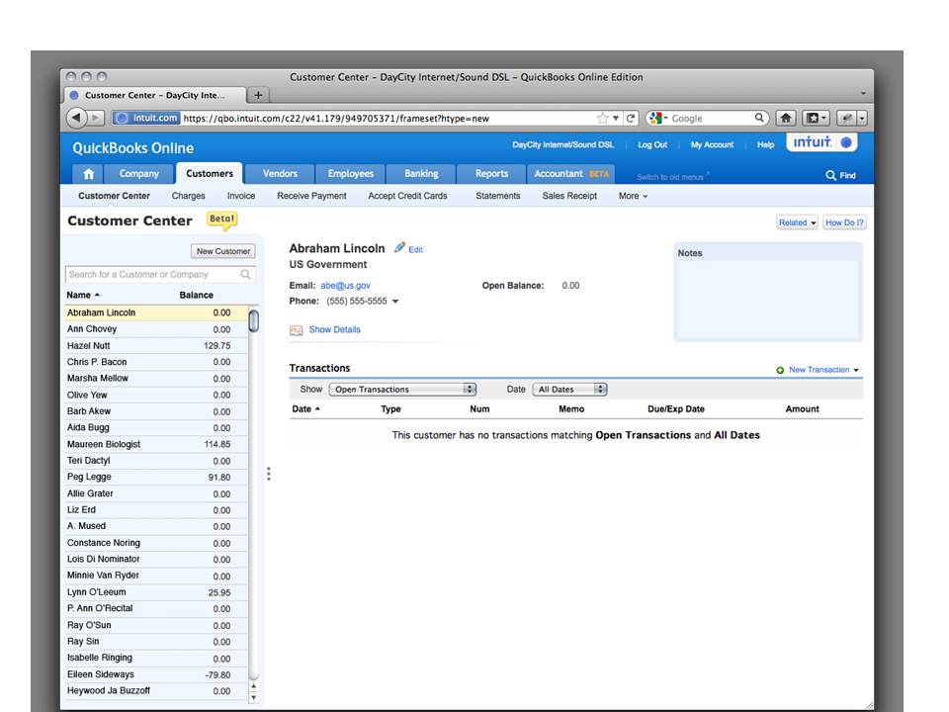Click the browser back arrow button
The image size is (949, 712).
(x=76, y=118)
